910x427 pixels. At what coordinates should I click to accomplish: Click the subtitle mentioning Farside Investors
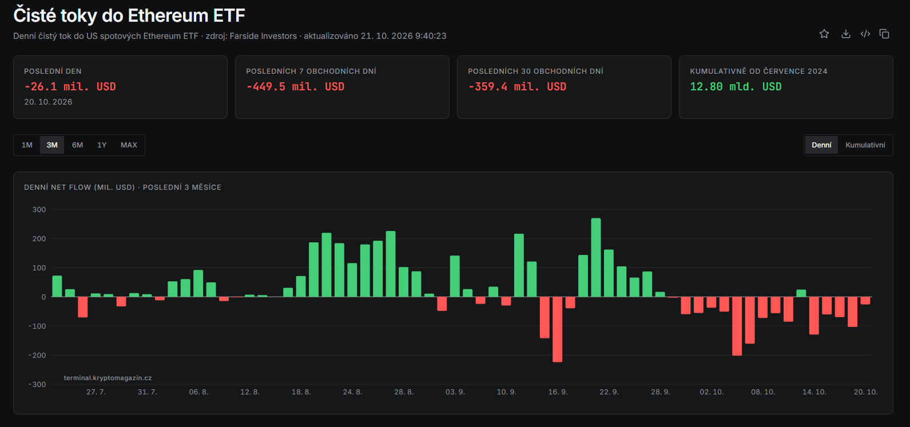coord(230,36)
